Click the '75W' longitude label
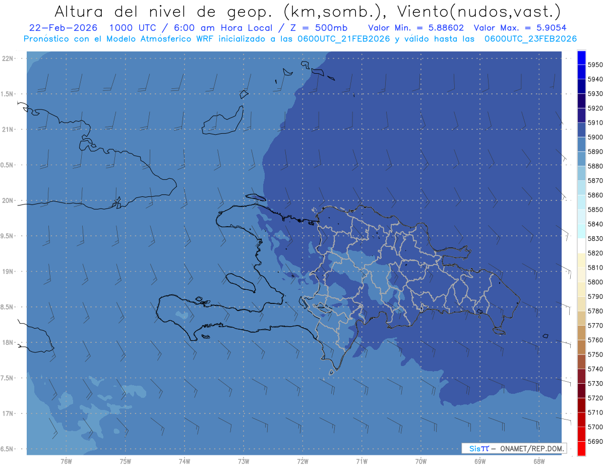This screenshot has width=605, height=468. pos(125,461)
